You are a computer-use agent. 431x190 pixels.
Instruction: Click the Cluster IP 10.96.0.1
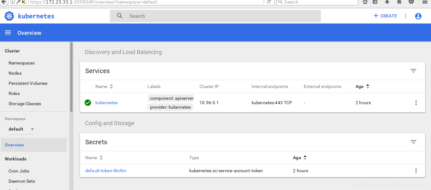click(209, 103)
